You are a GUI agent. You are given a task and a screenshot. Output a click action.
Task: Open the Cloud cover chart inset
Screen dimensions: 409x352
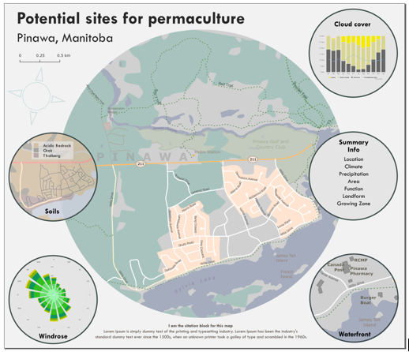[x=353, y=54]
